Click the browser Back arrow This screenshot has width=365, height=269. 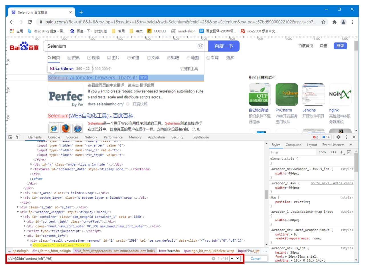(x=12, y=22)
